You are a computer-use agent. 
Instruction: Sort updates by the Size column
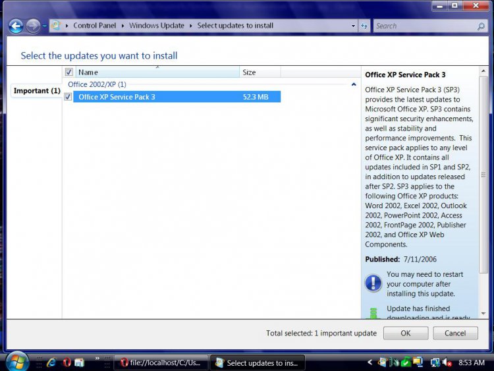(260, 72)
